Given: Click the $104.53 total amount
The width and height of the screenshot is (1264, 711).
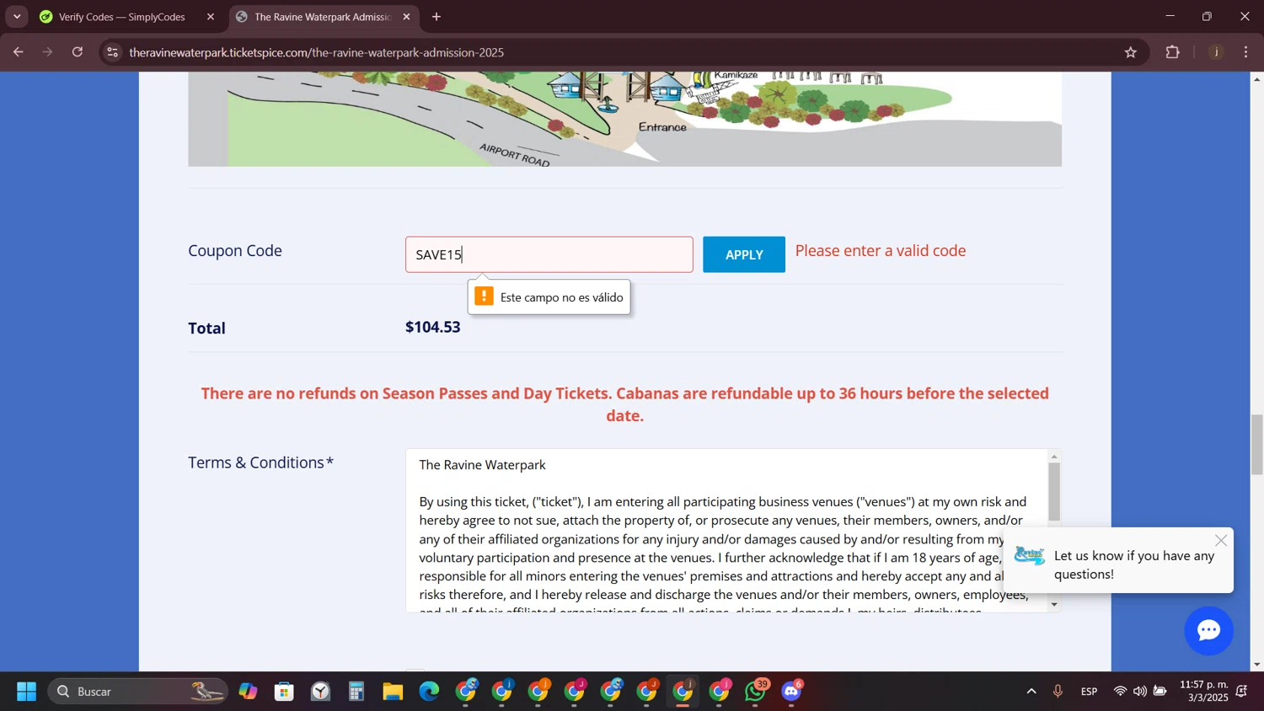Looking at the screenshot, I should (x=433, y=327).
